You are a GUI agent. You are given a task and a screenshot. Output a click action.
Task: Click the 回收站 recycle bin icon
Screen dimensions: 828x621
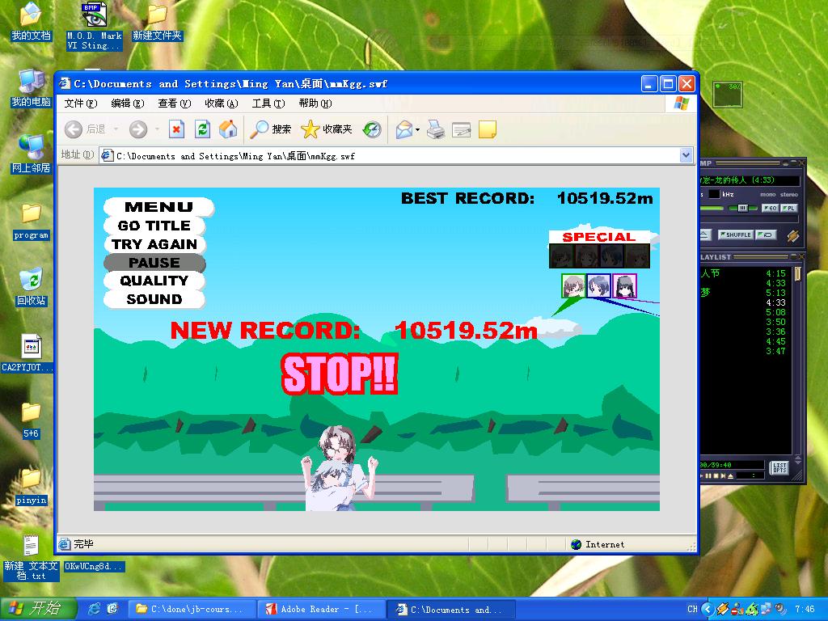click(x=31, y=287)
